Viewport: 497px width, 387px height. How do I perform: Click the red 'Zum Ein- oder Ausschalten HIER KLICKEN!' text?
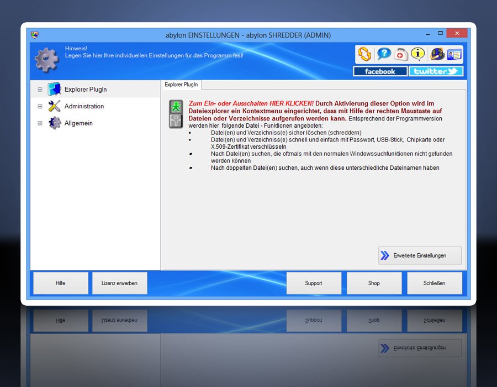[251, 103]
